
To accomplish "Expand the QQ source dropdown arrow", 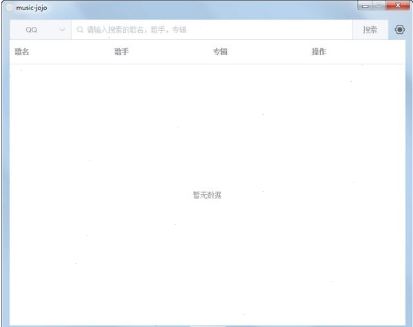I will coord(63,30).
